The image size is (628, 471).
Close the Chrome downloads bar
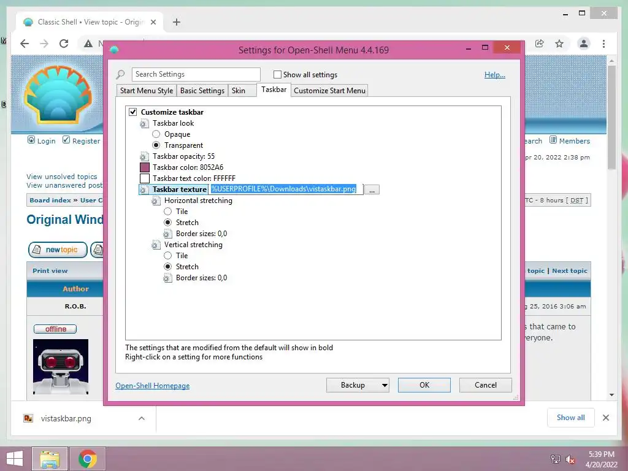[605, 418]
